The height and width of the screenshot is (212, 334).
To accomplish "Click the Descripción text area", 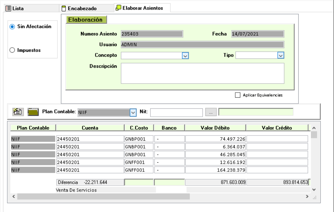I will 202,73.
